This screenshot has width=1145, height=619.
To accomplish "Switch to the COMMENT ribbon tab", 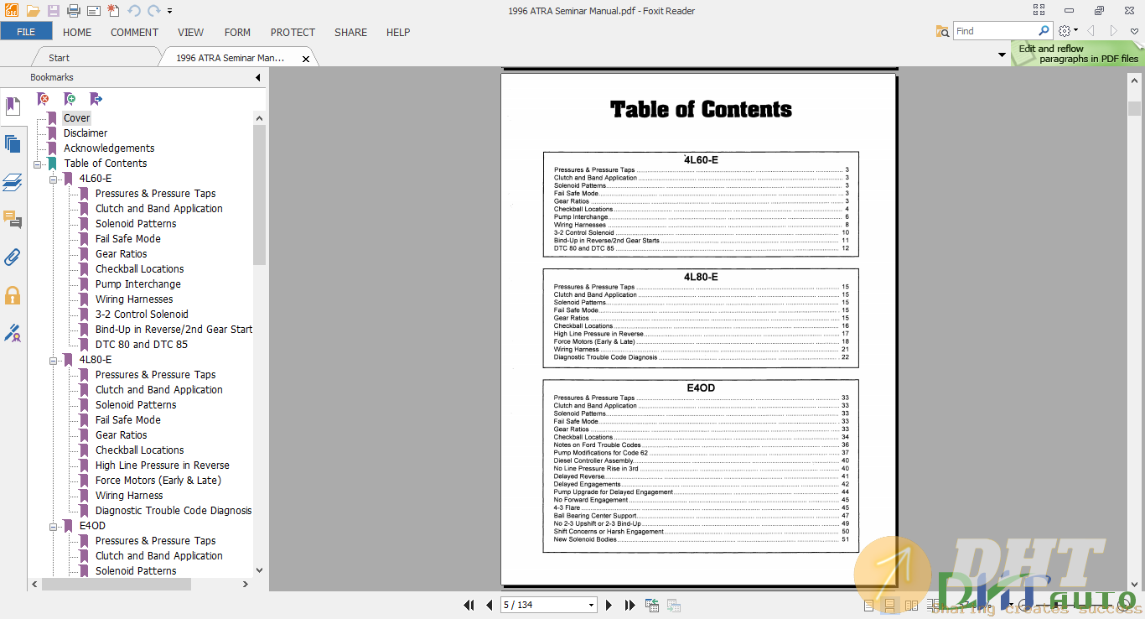I will pos(134,32).
